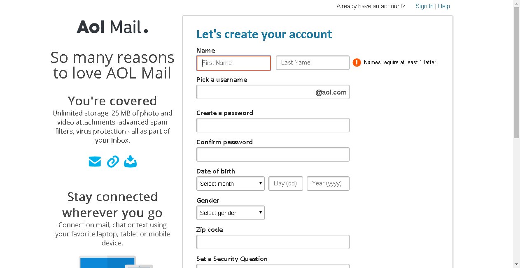Click the scroll down arrow of page scrollbar

pyautogui.click(x=516, y=264)
